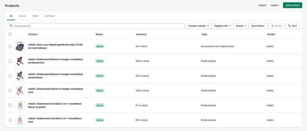This screenshot has height=131, width=307.
Task: Check the box for Hoes voor babydrager row
Action: 10,46
